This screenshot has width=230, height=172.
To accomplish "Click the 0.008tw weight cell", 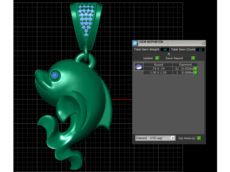I will click(x=187, y=73).
